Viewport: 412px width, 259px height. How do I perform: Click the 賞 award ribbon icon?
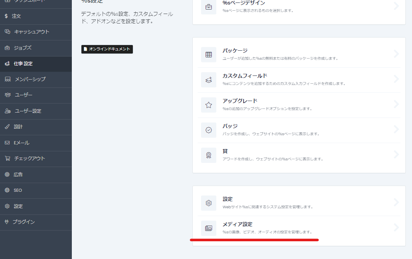click(x=208, y=155)
